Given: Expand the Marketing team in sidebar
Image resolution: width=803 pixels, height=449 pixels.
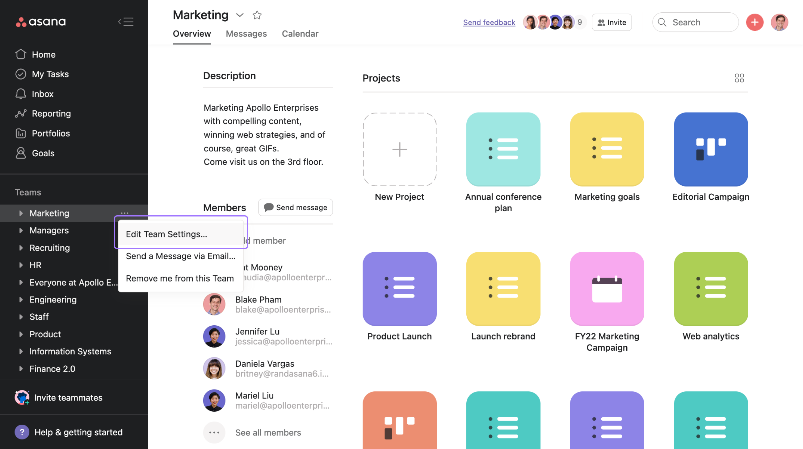Looking at the screenshot, I should point(21,213).
